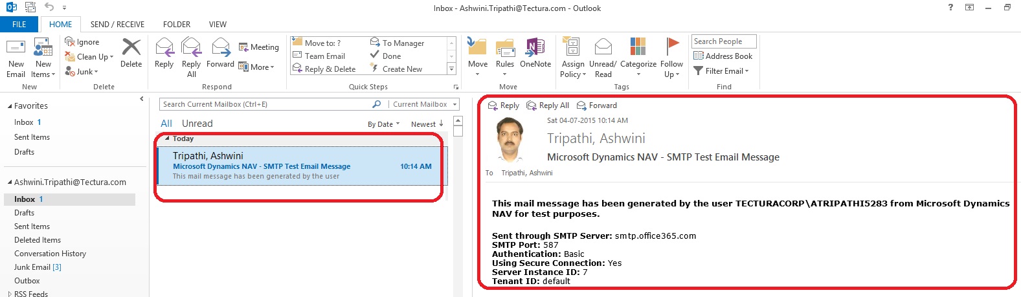Open the Clean Up dropdown
Viewport: 1021px width, 297px height.
pos(89,57)
